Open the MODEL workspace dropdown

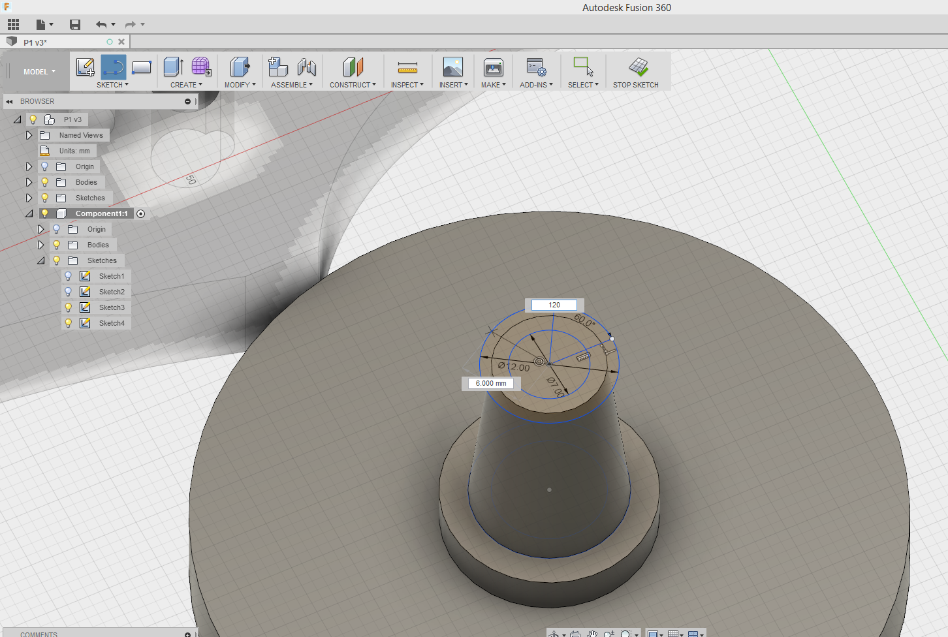coord(39,72)
